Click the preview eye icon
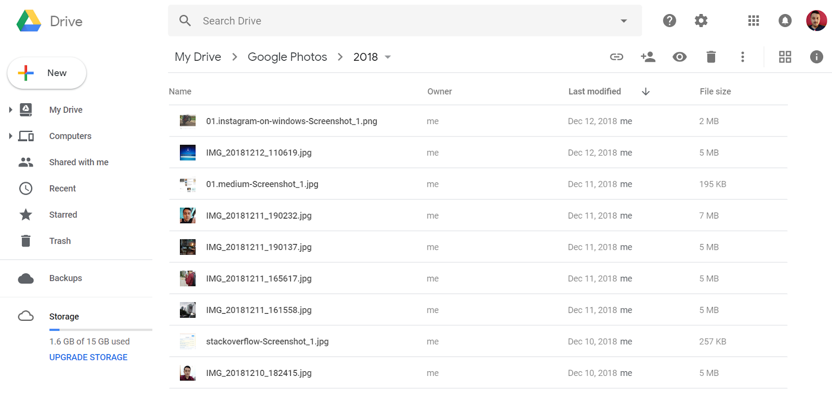 679,57
